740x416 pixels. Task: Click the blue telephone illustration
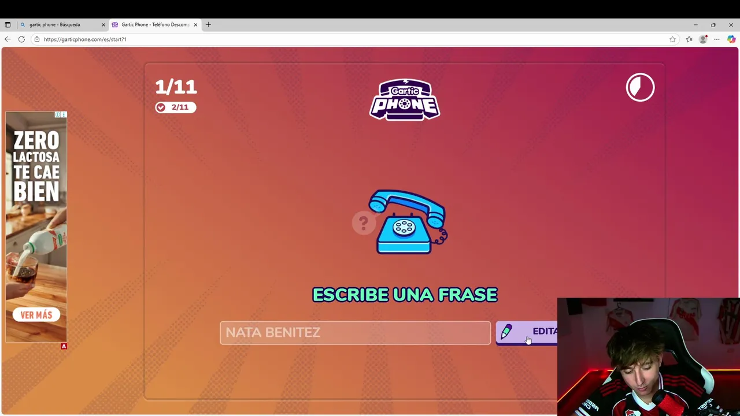[409, 222]
